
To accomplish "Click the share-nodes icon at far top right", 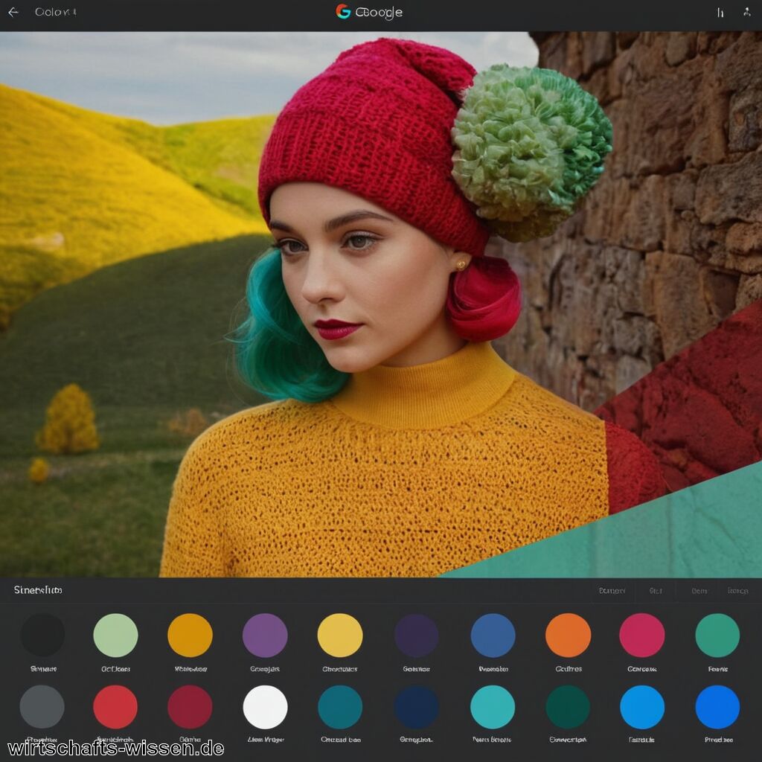I will coord(747,12).
